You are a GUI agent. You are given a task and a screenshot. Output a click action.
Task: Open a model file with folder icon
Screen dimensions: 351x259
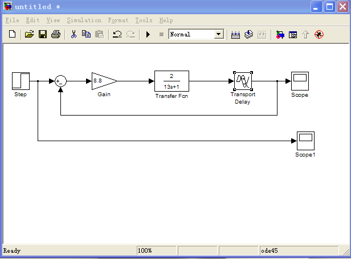30,35
